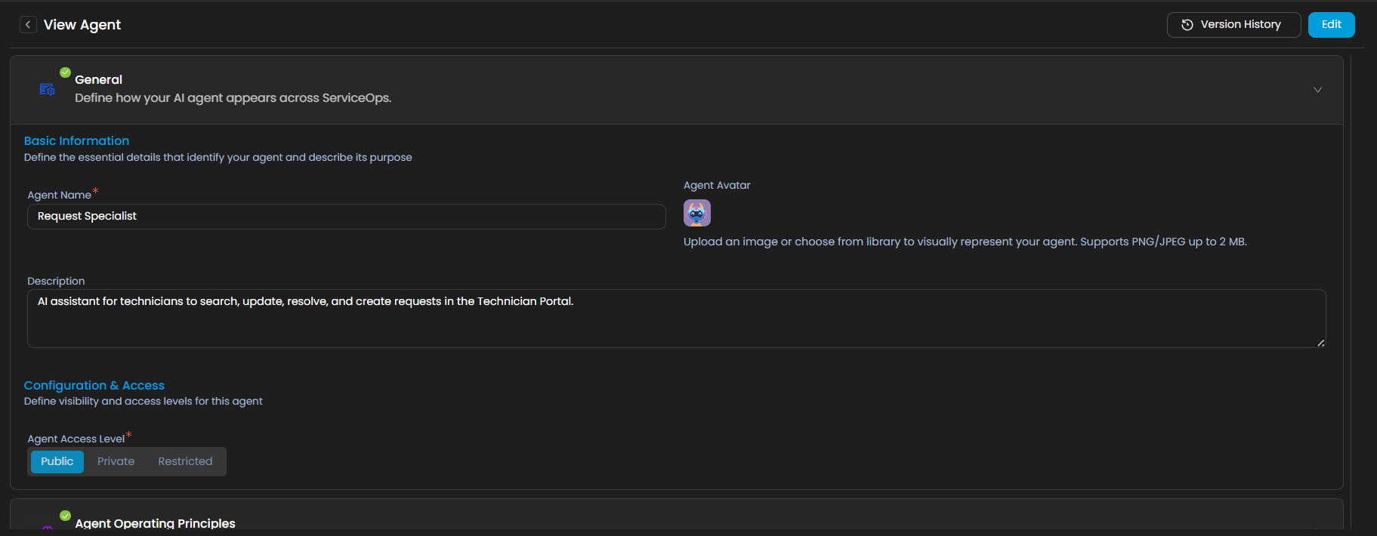Collapse the General section chevron
This screenshot has width=1377, height=536.
pyautogui.click(x=1317, y=90)
